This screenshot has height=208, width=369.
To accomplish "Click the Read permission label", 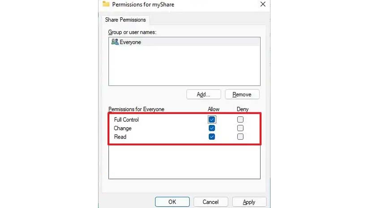I will (x=120, y=137).
